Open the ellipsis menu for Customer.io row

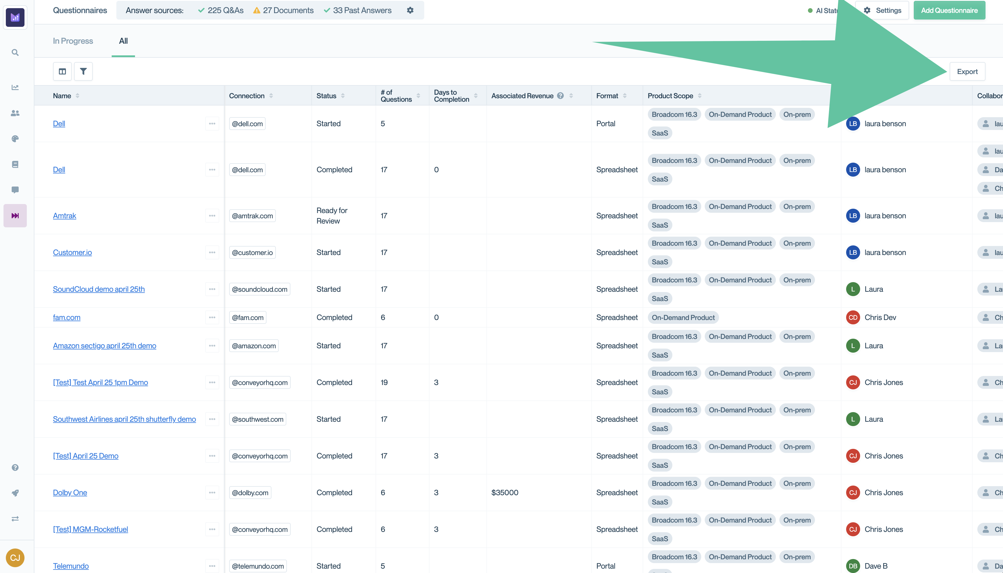(212, 252)
